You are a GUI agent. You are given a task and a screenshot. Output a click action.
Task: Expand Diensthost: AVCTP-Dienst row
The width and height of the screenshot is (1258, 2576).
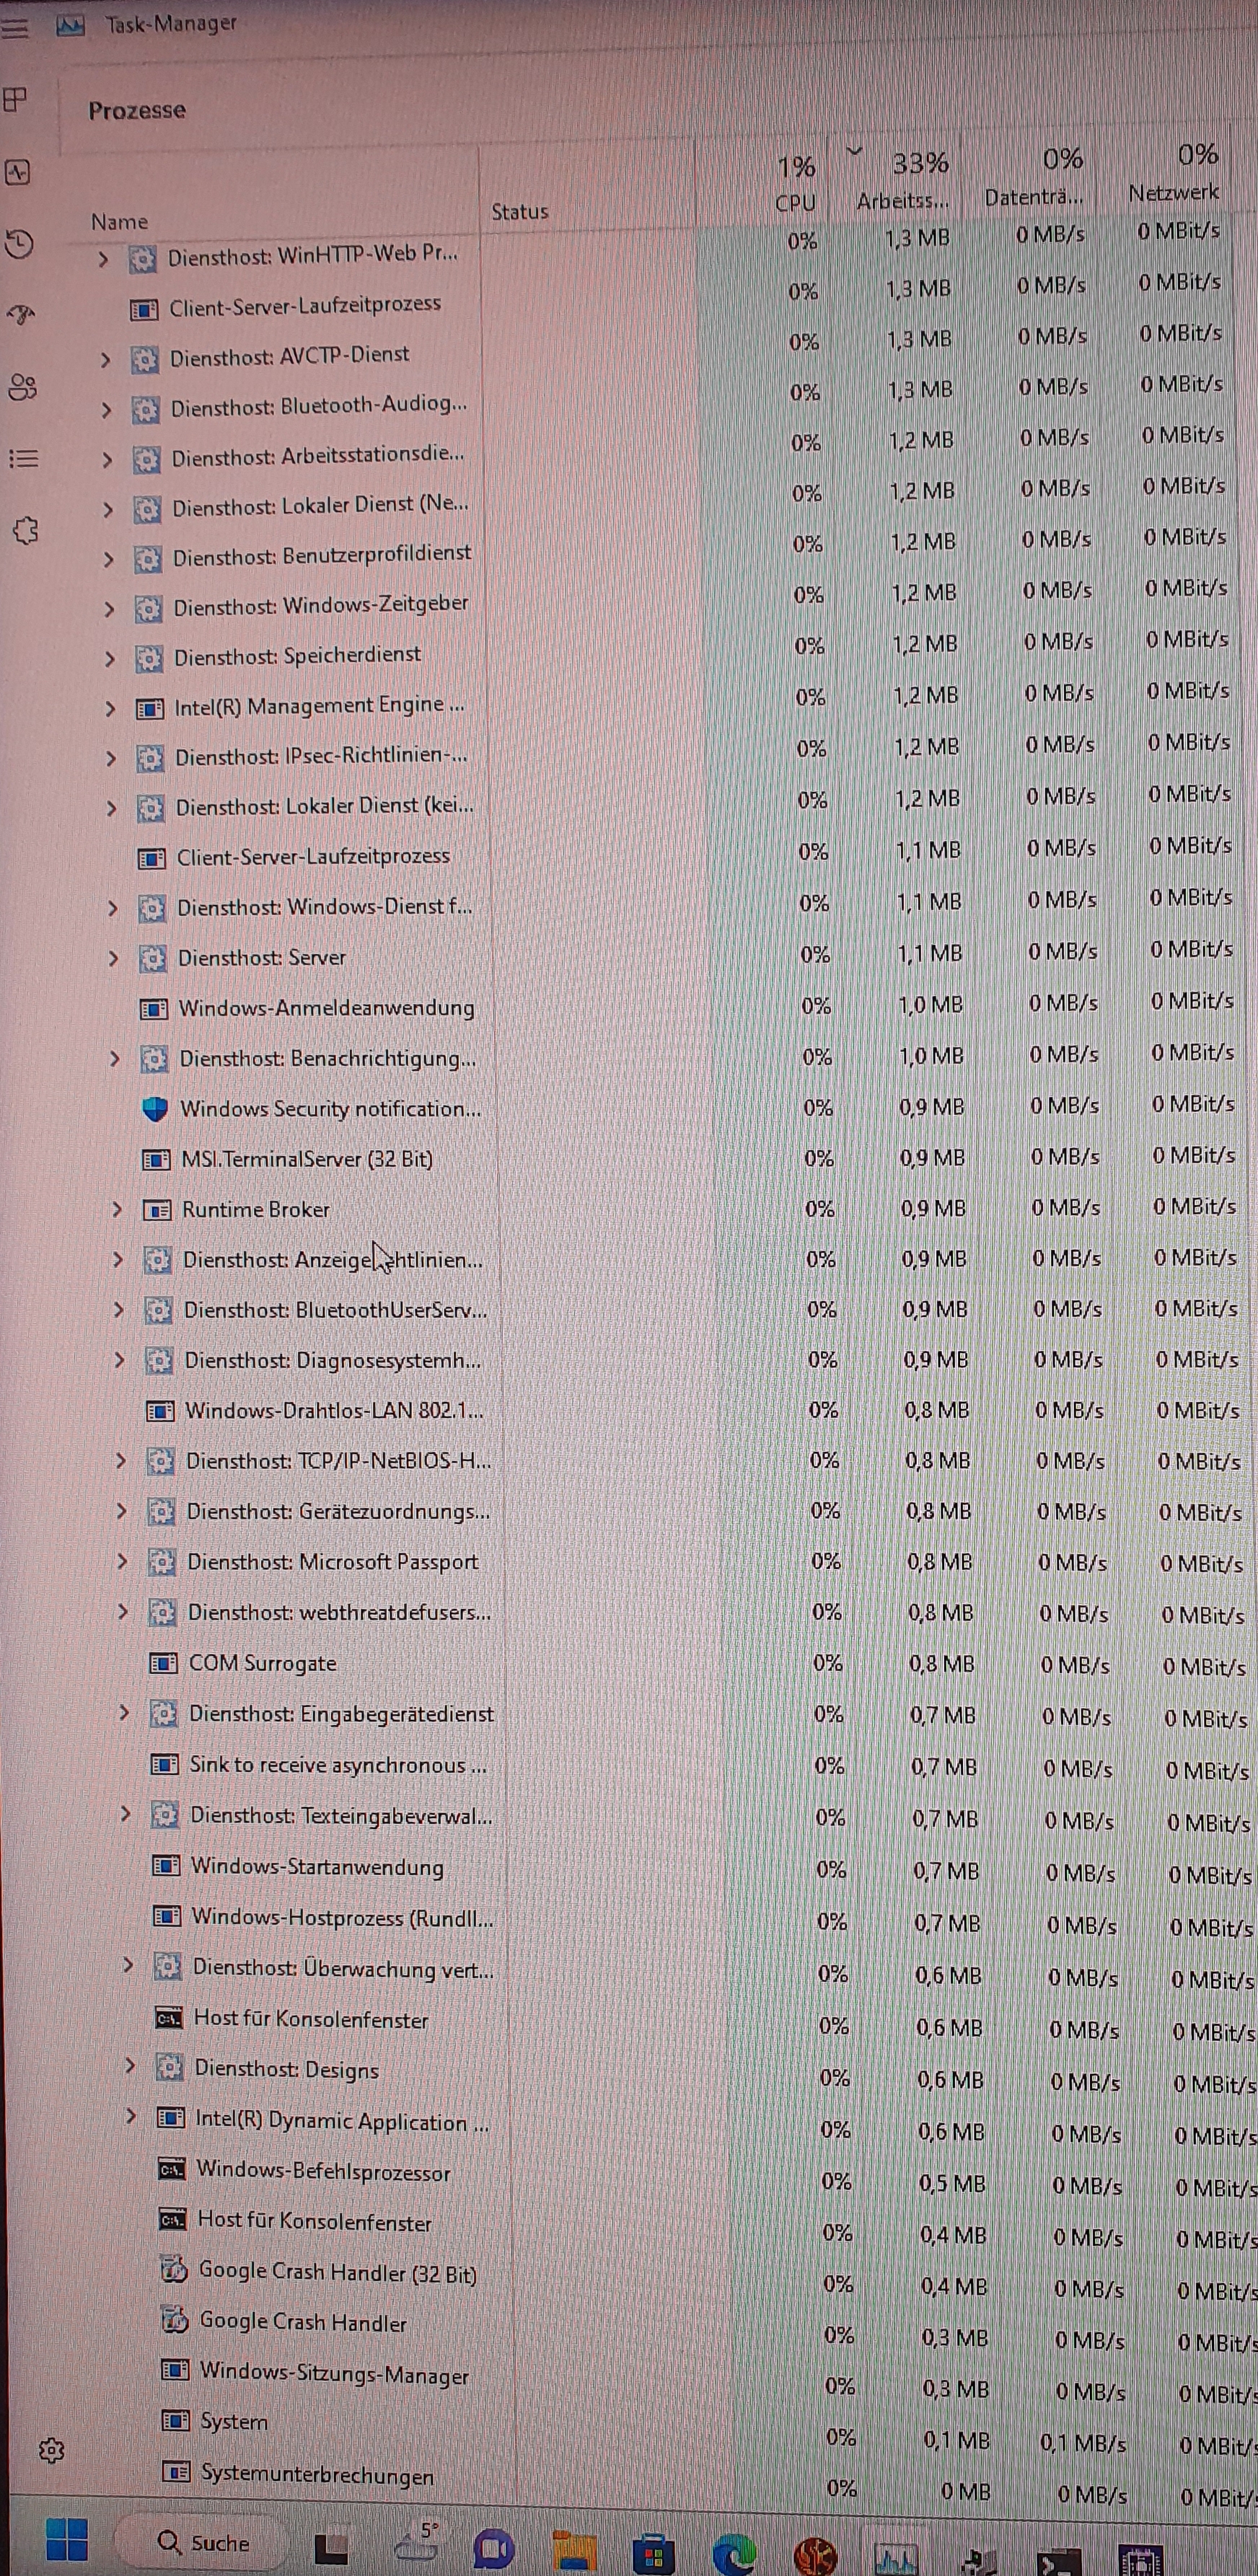(x=105, y=359)
